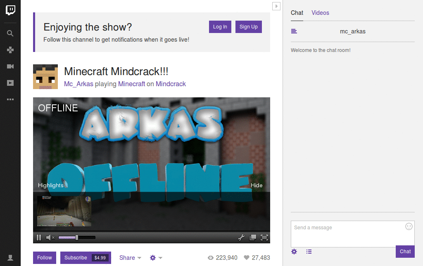This screenshot has width=423, height=266.
Task: Open more options from the sidebar ellipsis icon
Action: [10, 99]
